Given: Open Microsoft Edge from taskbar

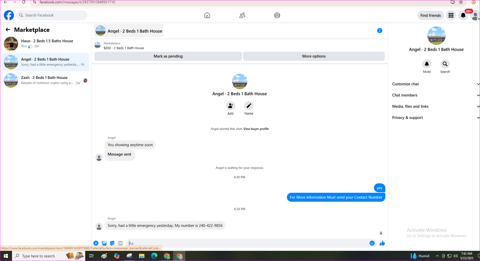Looking at the screenshot, I should (154, 256).
